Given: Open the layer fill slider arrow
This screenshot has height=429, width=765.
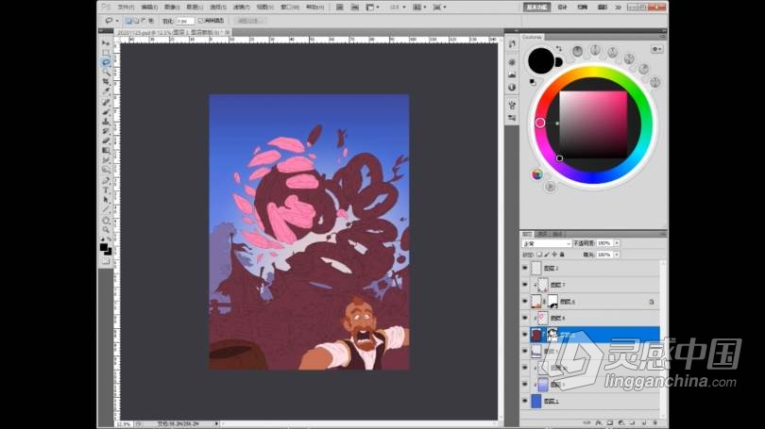Looking at the screenshot, I should click(x=617, y=255).
